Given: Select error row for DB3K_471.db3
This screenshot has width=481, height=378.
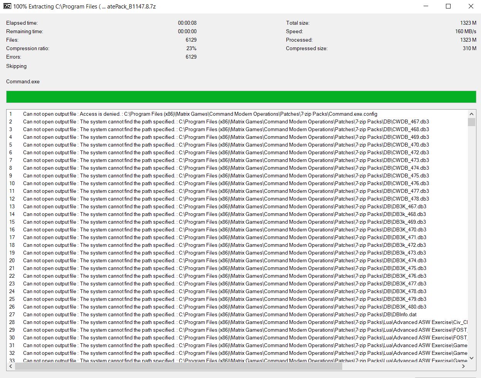Looking at the screenshot, I should click(237, 237).
